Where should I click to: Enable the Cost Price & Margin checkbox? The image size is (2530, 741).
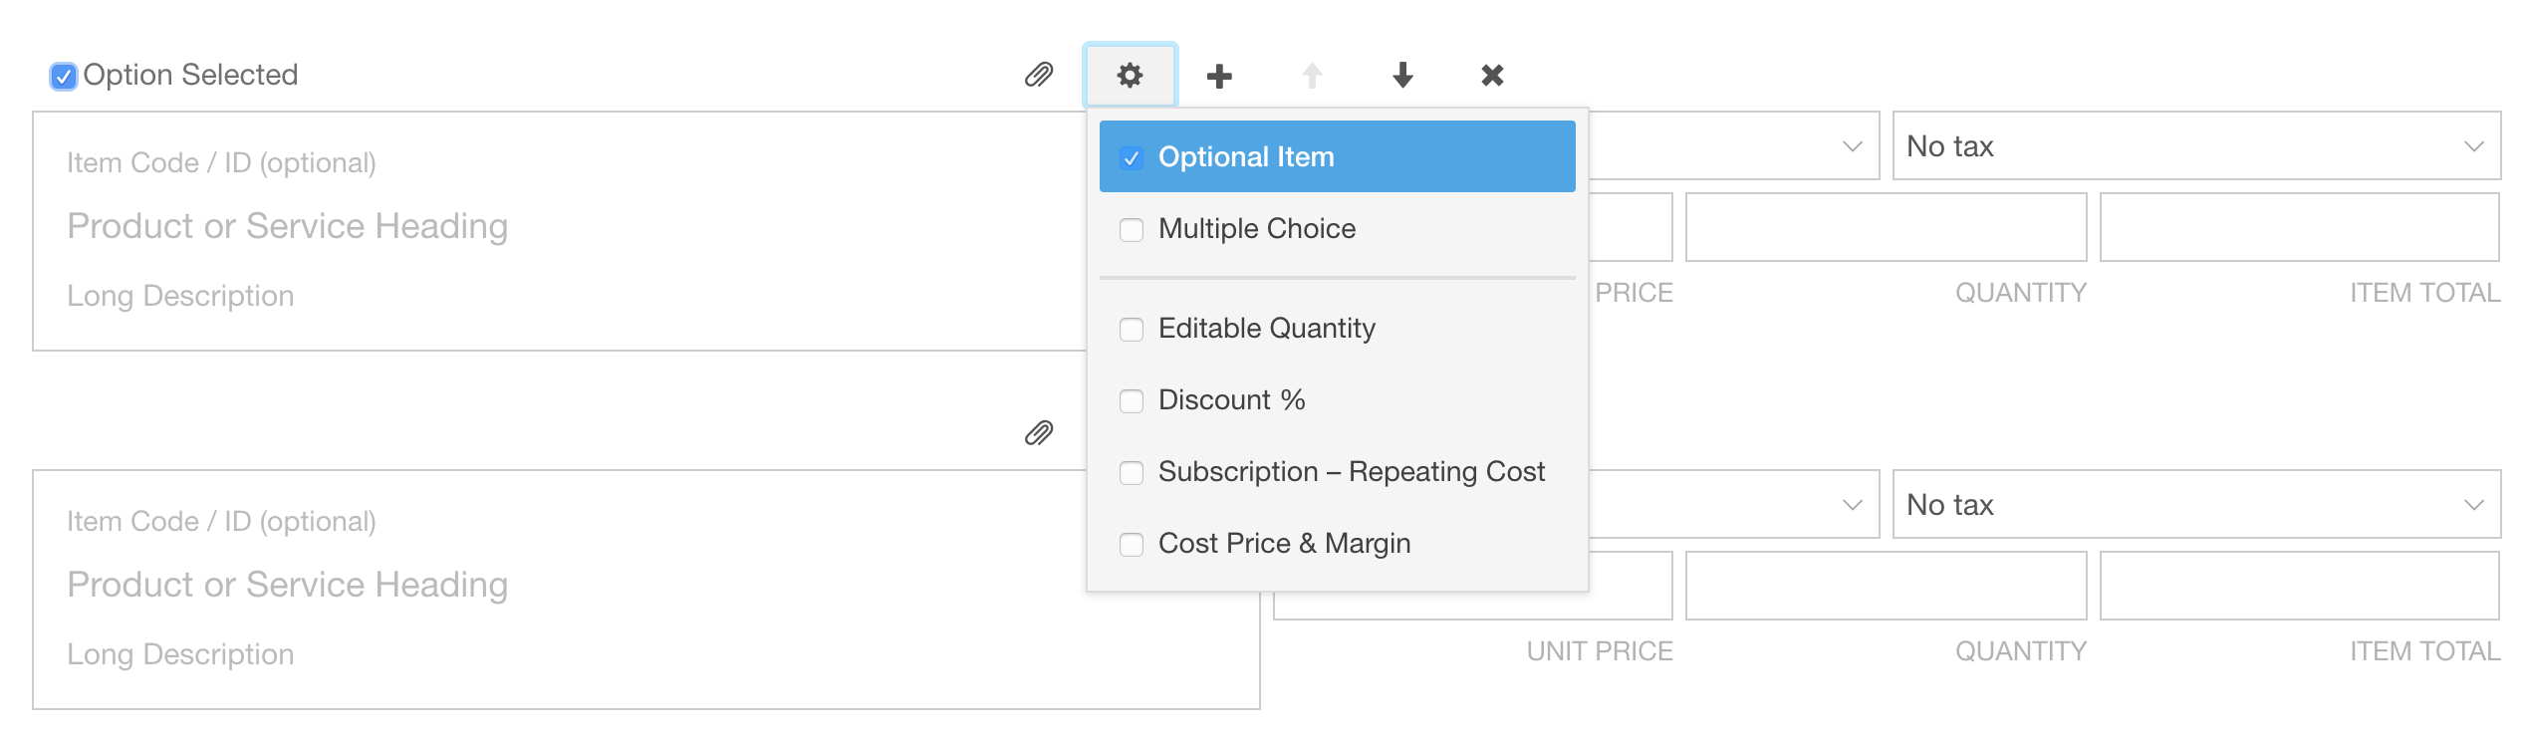1132,545
